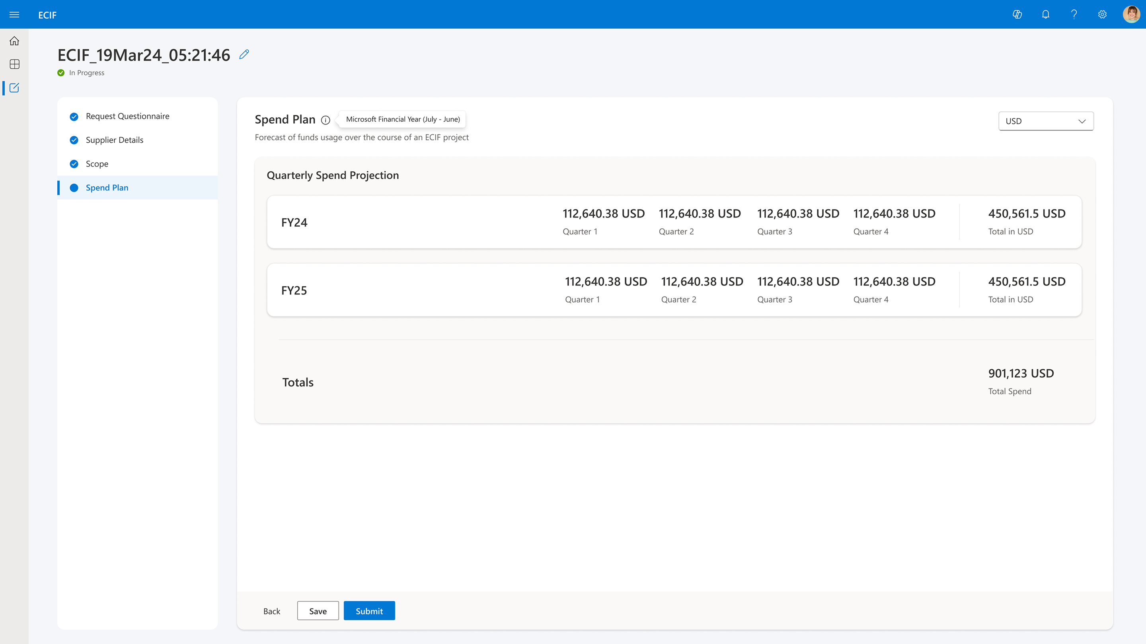Click the Back button
The width and height of the screenshot is (1146, 644).
tap(271, 611)
